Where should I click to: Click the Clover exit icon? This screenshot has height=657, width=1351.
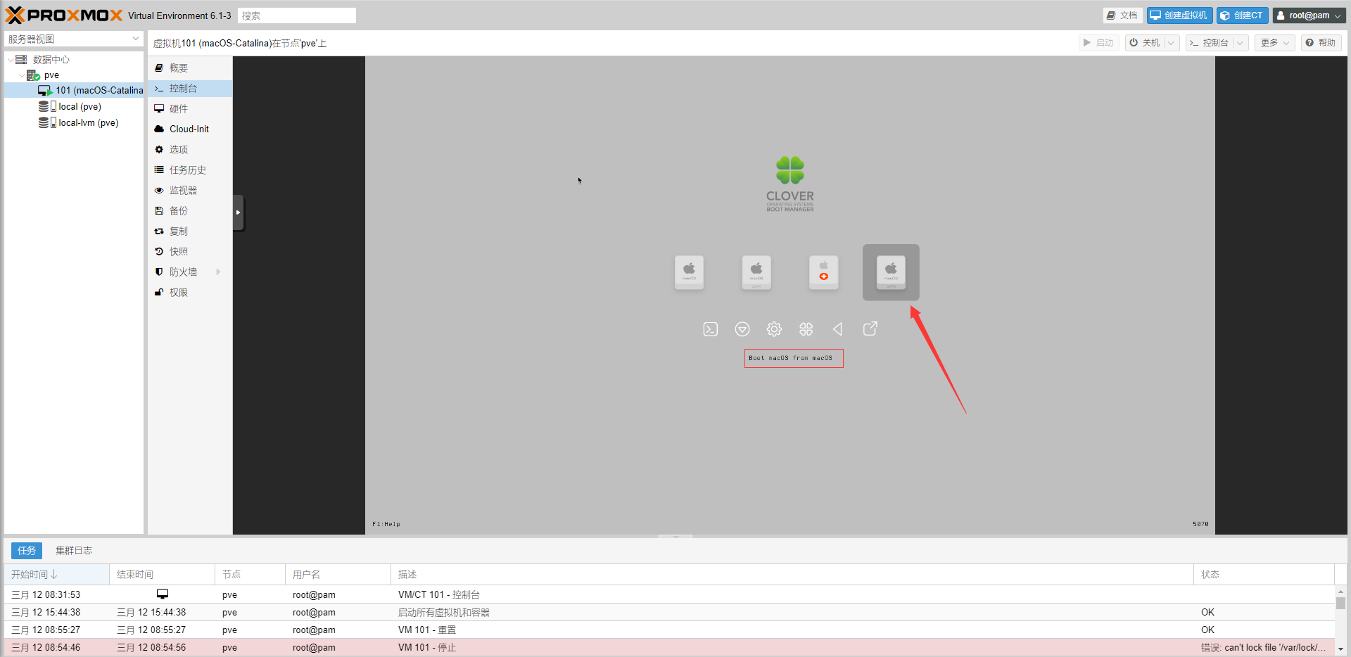point(870,329)
